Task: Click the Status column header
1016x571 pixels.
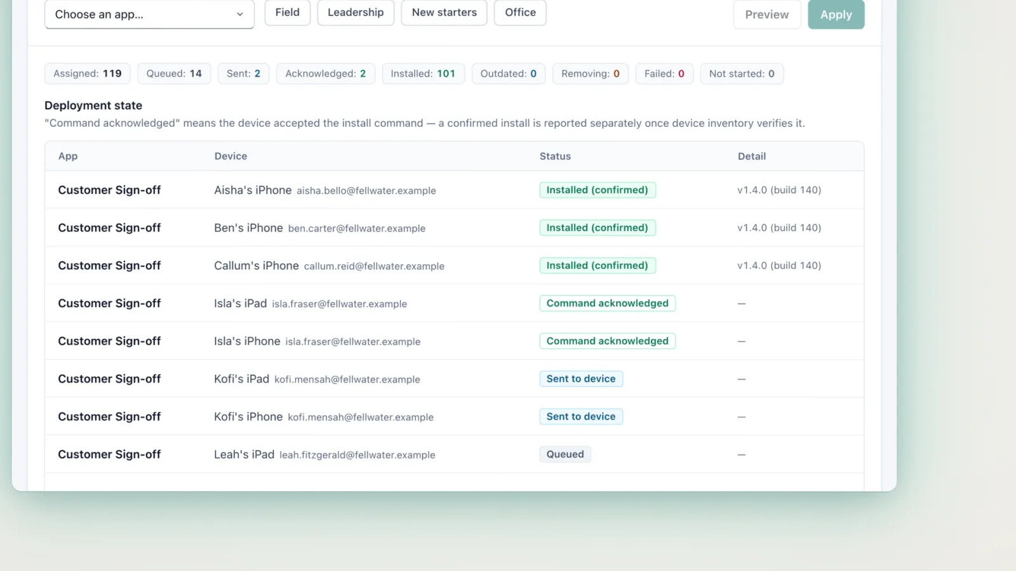Action: pos(555,156)
